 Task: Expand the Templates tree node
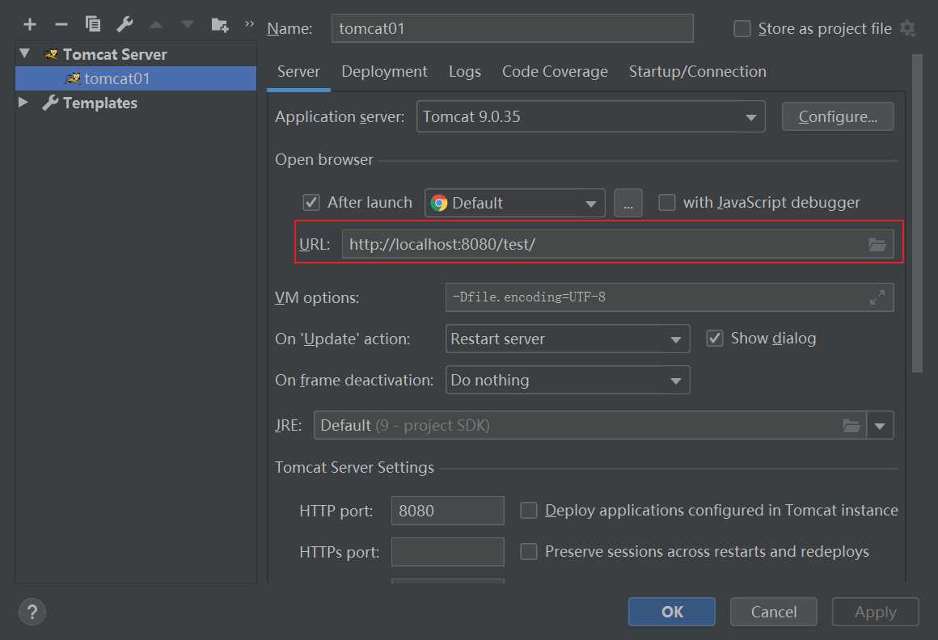click(23, 103)
